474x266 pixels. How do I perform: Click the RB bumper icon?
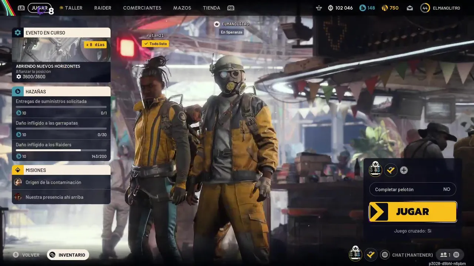231,8
